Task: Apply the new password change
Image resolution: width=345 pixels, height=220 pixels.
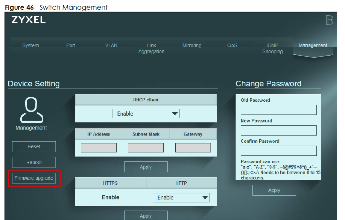Action: click(274, 190)
